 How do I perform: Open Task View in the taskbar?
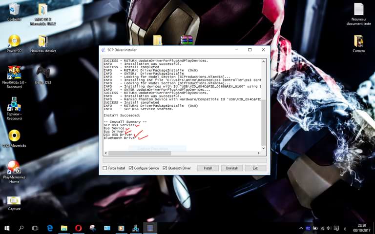coord(35,228)
